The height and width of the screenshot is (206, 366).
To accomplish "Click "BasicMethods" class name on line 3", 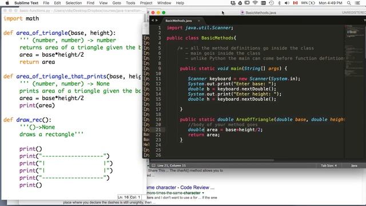I will pyautogui.click(x=217, y=38).
